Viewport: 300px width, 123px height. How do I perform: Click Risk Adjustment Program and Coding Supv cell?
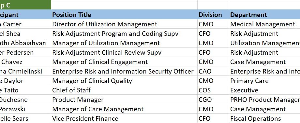coord(124,34)
